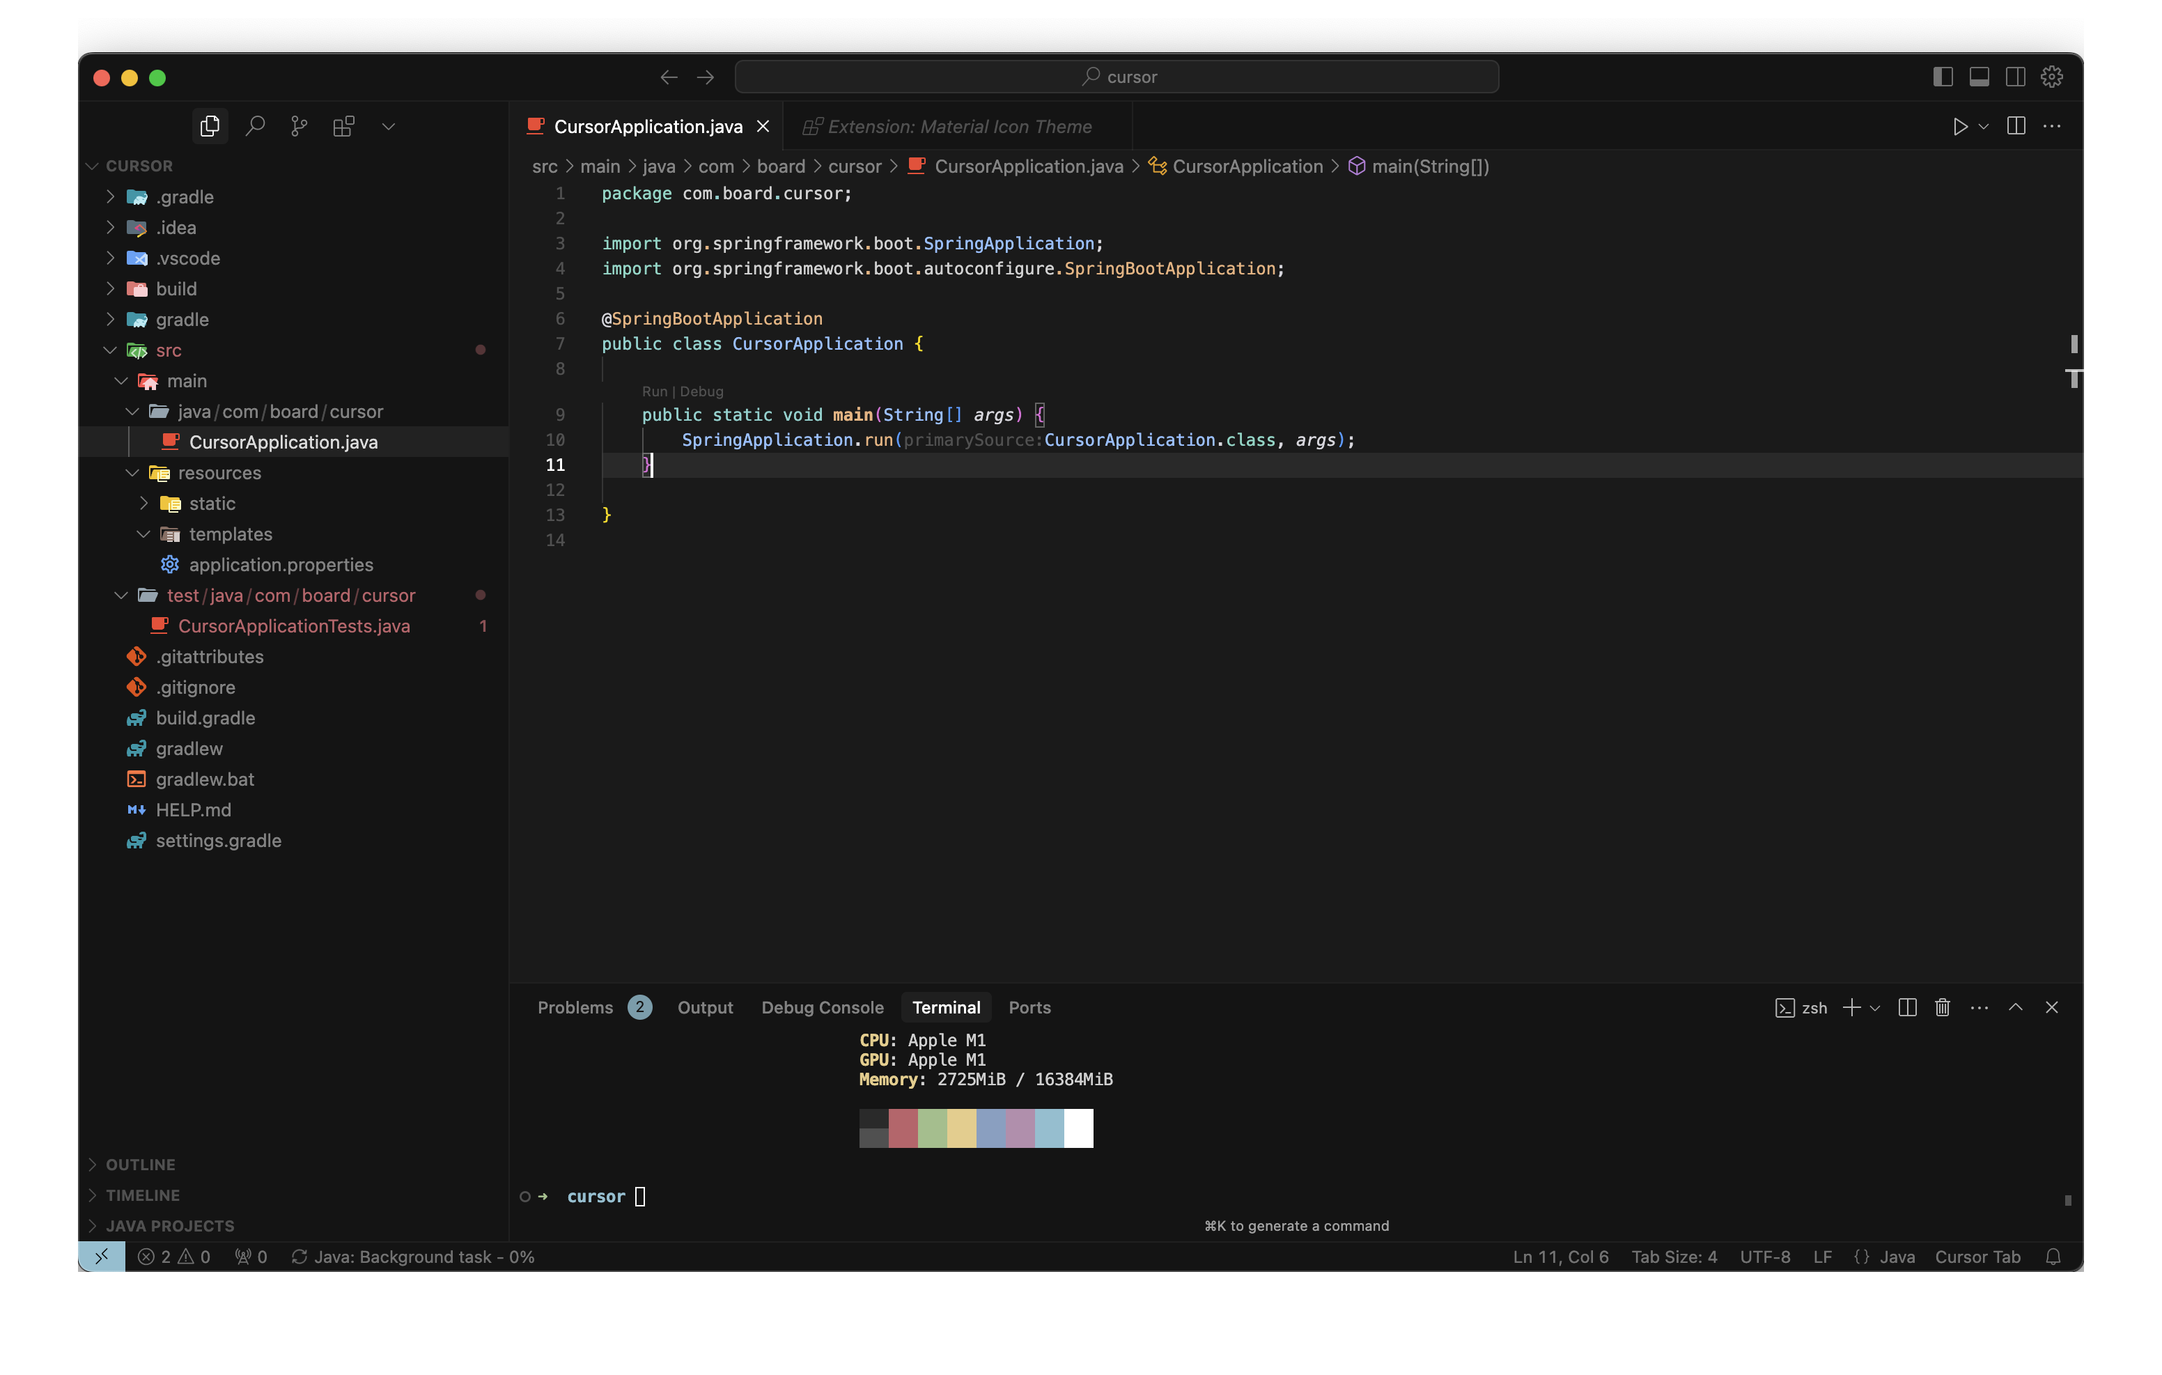The image size is (2162, 1375).
Task: Toggle bottom panel visibility
Action: coord(1979,77)
